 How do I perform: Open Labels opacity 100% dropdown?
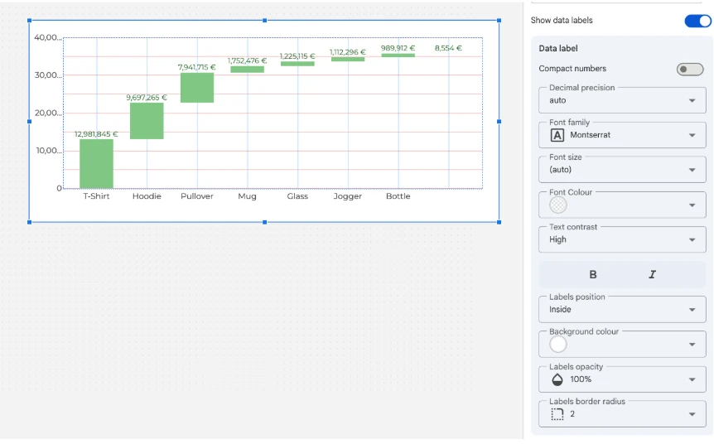(622, 379)
